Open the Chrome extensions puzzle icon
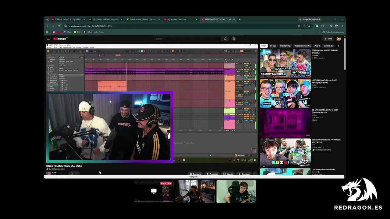Viewport: 390px width, 219px height. click(x=323, y=26)
